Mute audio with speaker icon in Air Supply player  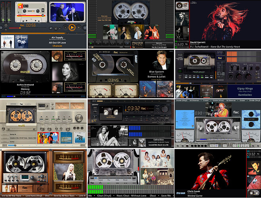click(x=51, y=29)
